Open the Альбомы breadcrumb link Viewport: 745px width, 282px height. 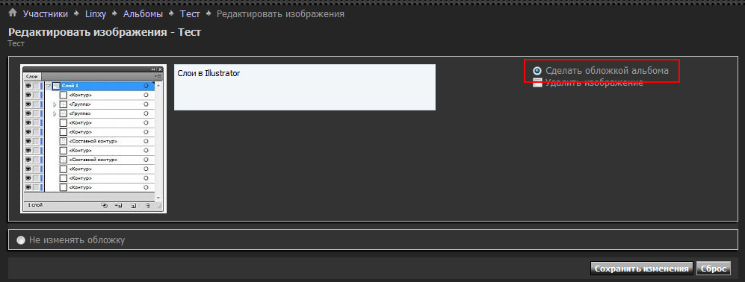pyautogui.click(x=143, y=13)
